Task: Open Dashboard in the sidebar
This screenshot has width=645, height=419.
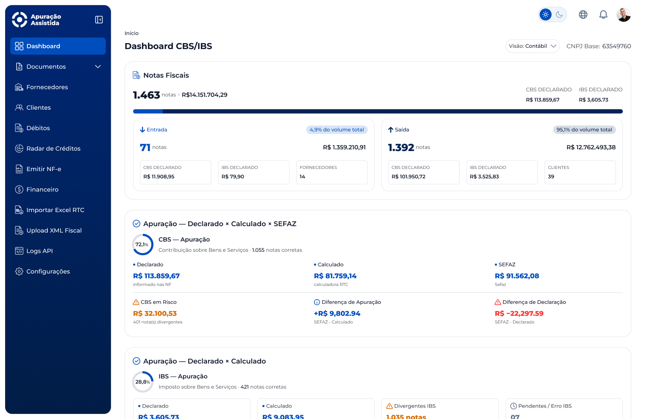Action: pos(58,46)
